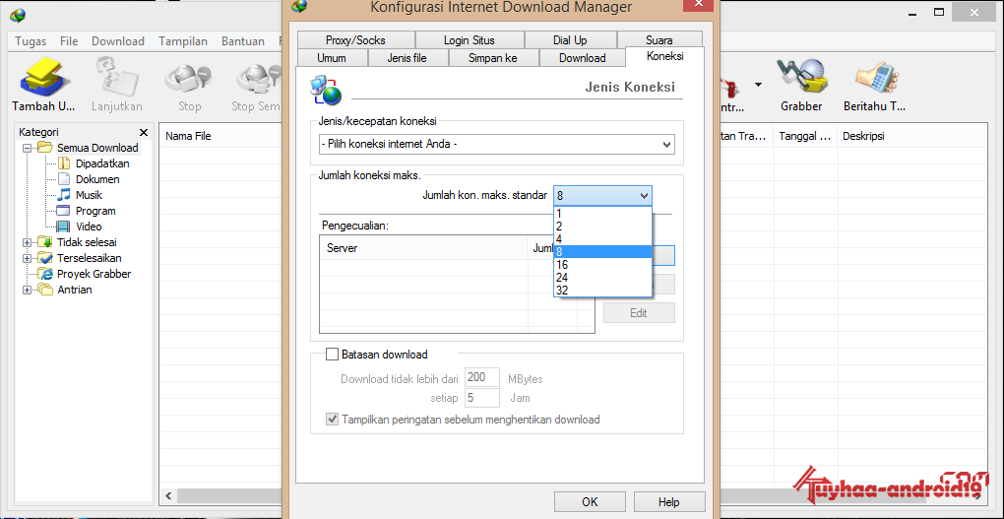Click the Musik note icon
This screenshot has height=519, width=1004.
click(63, 195)
